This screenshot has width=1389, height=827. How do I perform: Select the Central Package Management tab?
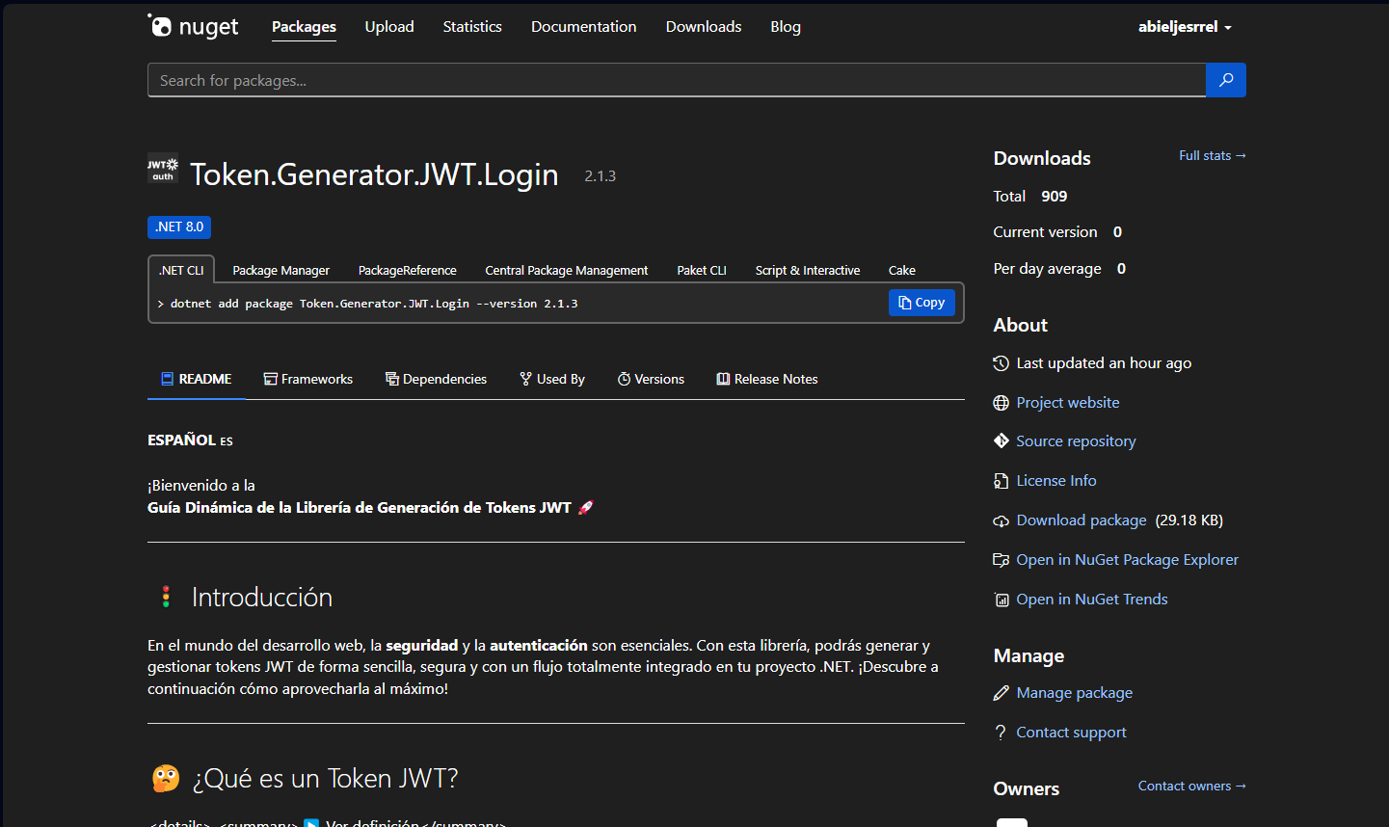[x=566, y=270]
